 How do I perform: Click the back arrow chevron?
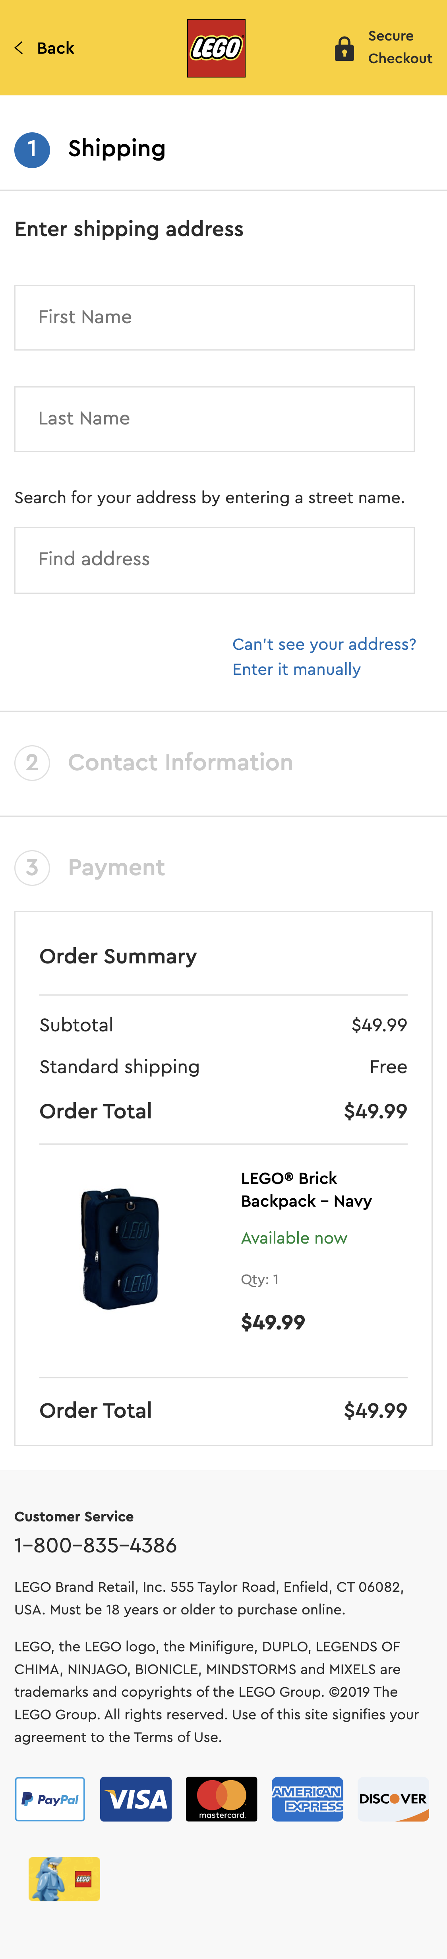(19, 48)
